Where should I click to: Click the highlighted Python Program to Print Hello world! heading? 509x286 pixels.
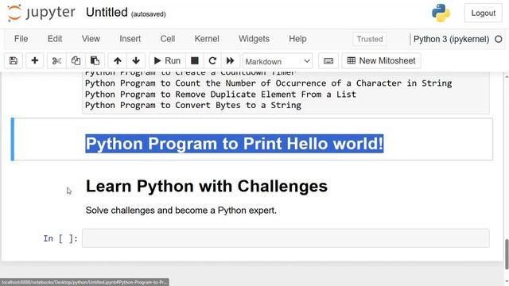[235, 143]
